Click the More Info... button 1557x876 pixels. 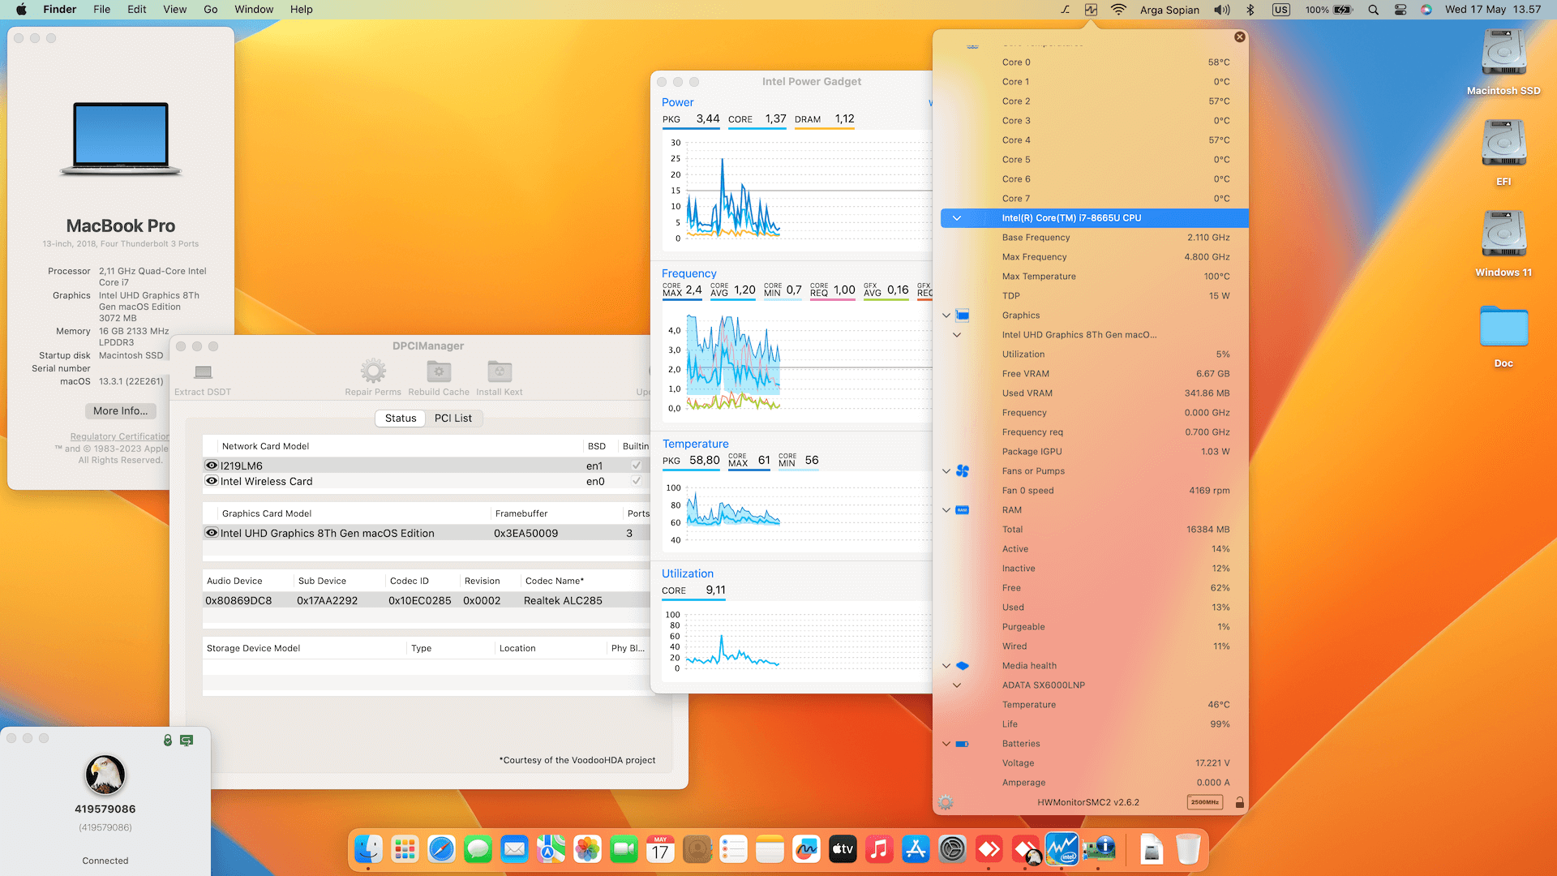(120, 411)
